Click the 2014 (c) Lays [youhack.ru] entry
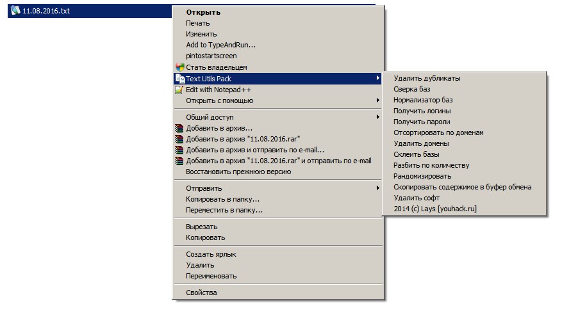The height and width of the screenshot is (329, 578). point(435,209)
